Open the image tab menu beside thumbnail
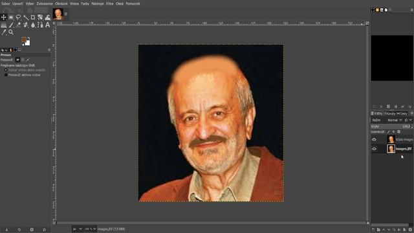 click(66, 14)
